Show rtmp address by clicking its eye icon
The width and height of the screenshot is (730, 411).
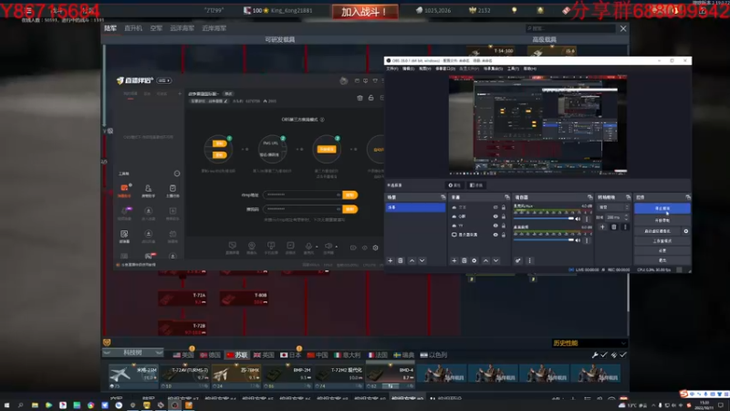[339, 195]
